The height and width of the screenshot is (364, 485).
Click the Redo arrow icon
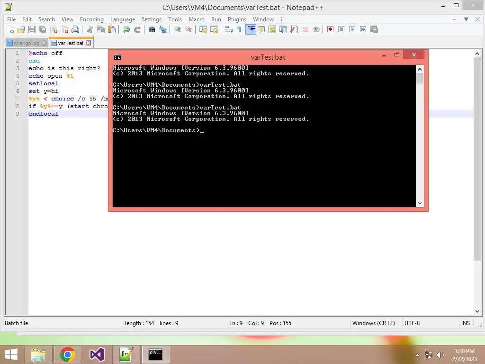pos(137,29)
